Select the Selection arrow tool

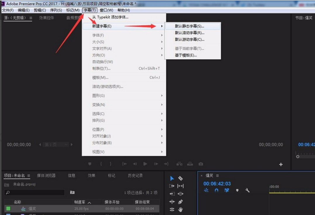(172, 178)
